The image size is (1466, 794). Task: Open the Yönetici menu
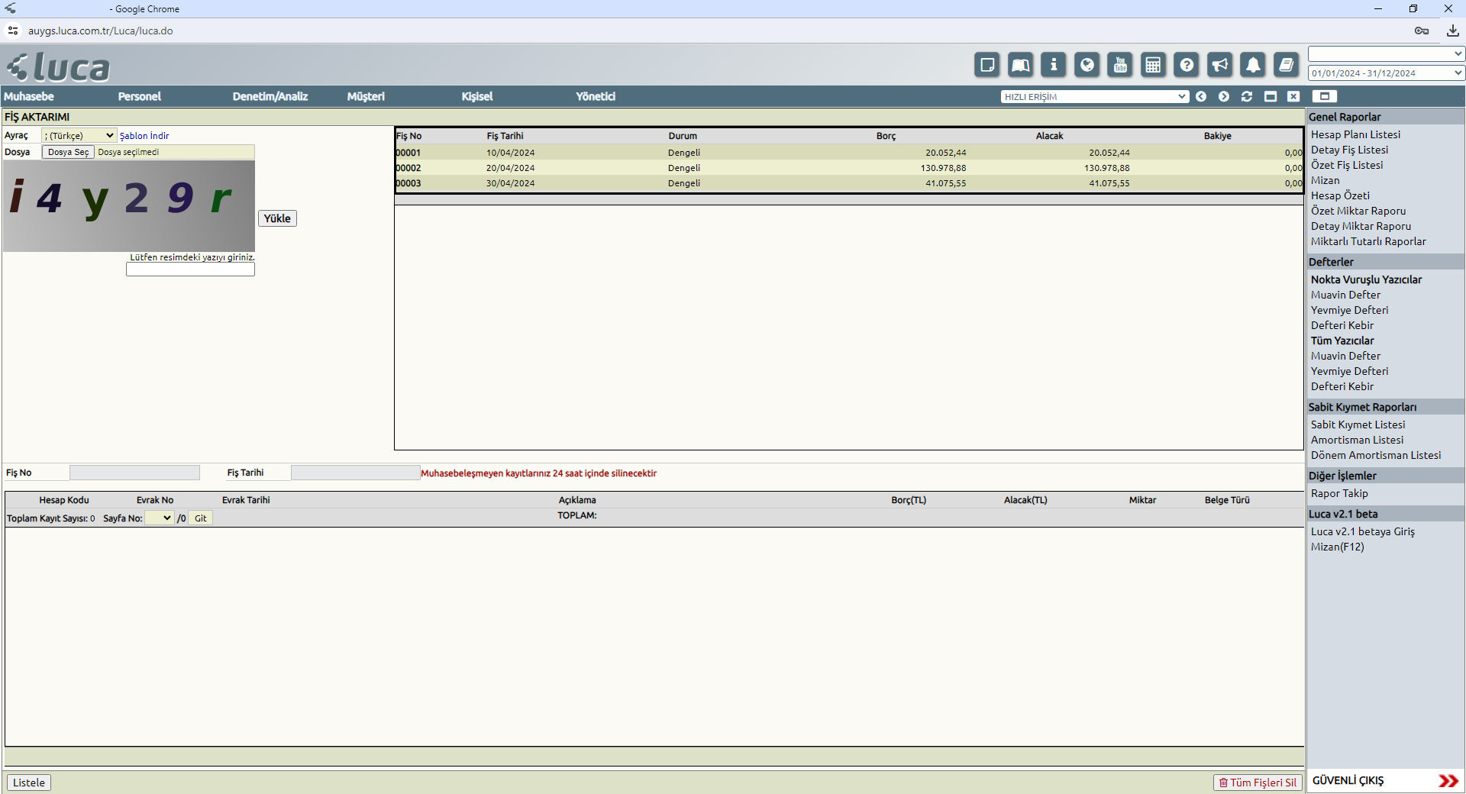pyautogui.click(x=596, y=96)
